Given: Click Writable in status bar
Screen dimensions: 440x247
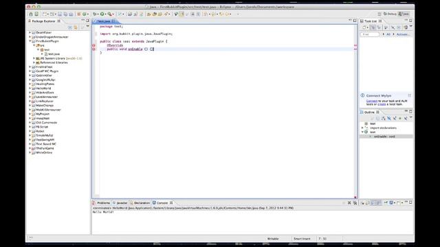Looking at the screenshot, I should coord(273,239).
